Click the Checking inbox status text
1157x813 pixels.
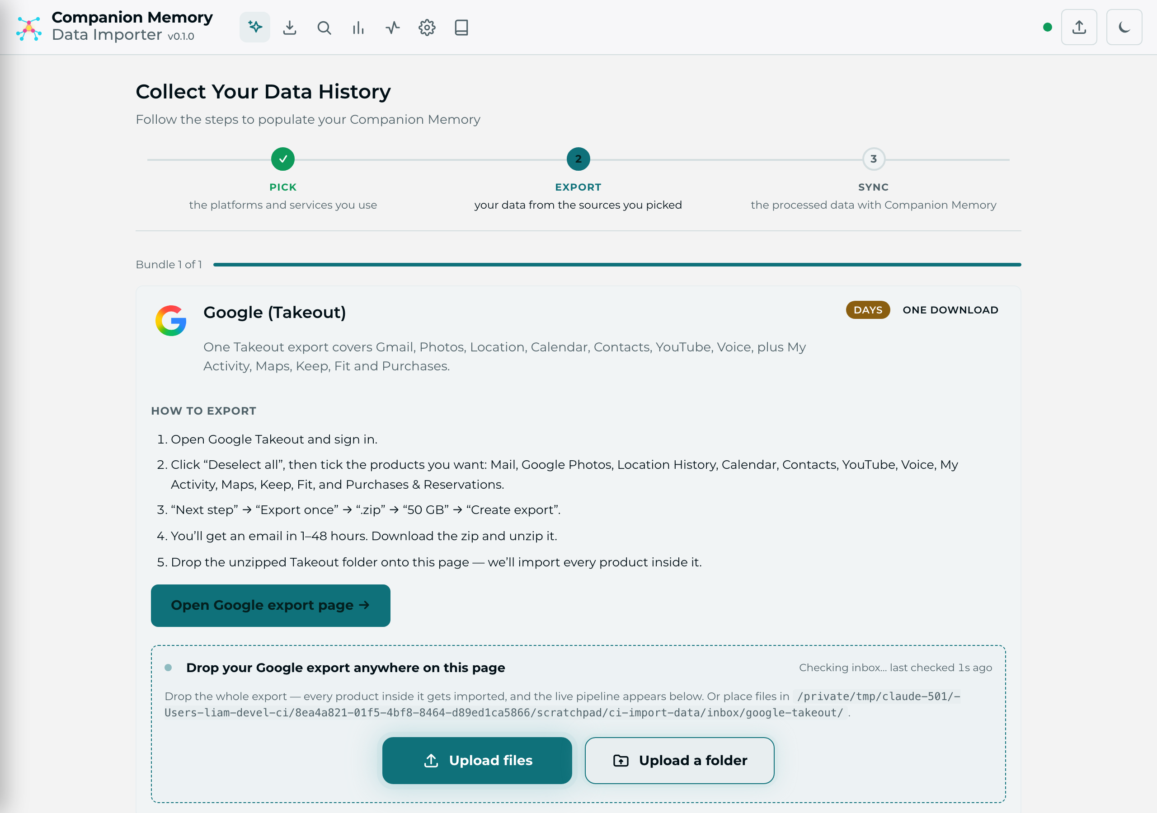895,668
